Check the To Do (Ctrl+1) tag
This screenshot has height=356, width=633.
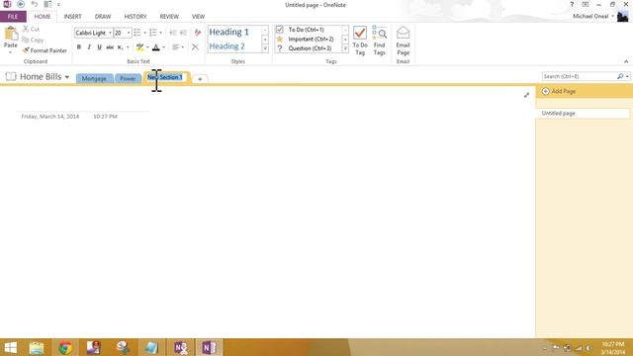[x=301, y=30]
